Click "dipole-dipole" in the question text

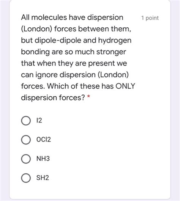click(x=58, y=41)
